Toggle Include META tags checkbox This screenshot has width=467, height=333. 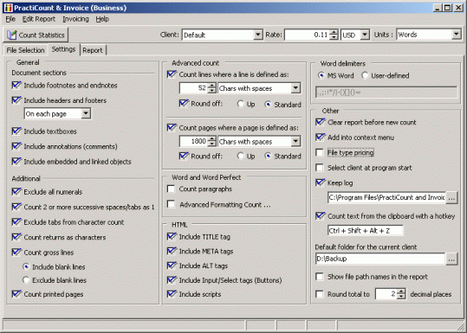click(172, 251)
